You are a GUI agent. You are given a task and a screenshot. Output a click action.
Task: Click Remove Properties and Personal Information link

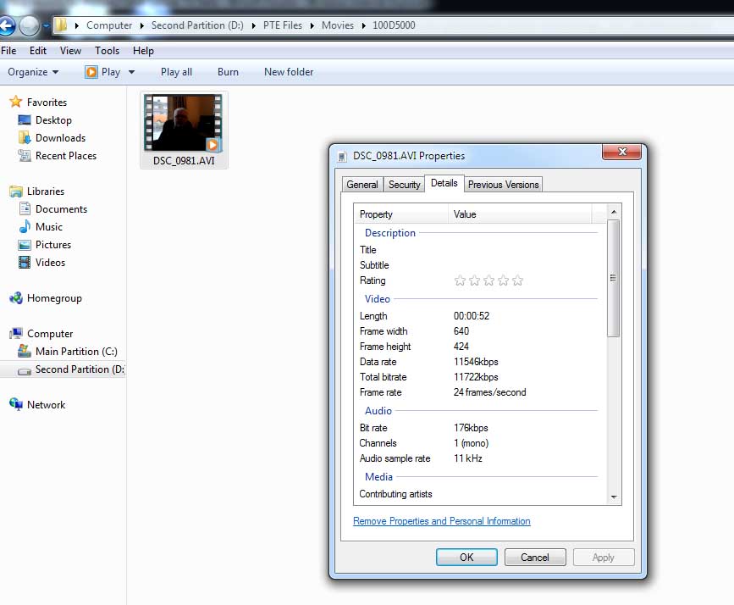(441, 521)
